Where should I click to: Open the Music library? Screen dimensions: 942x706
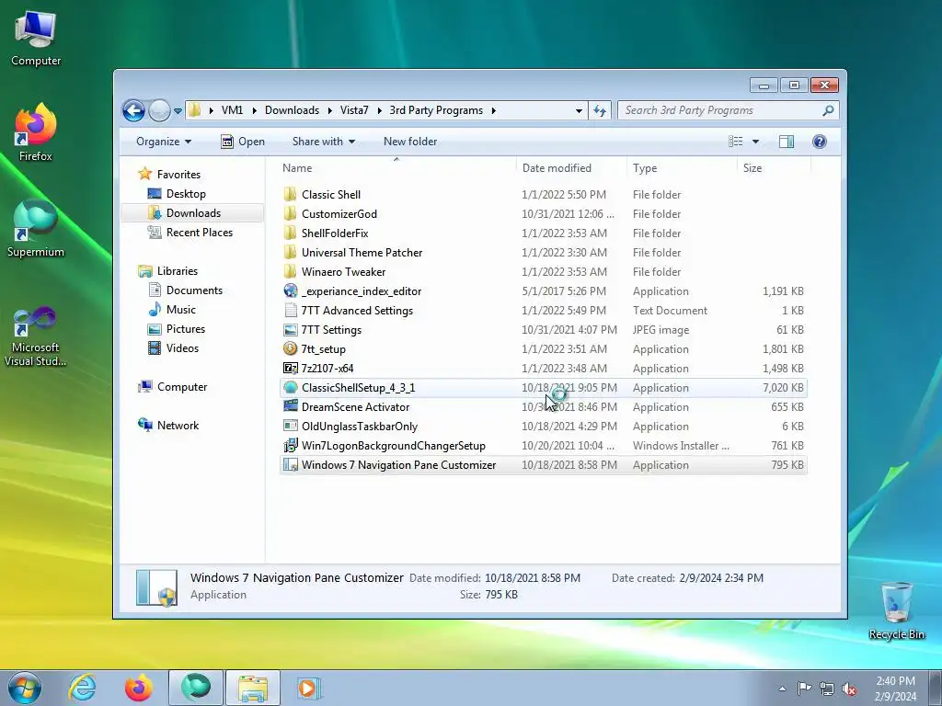(181, 310)
